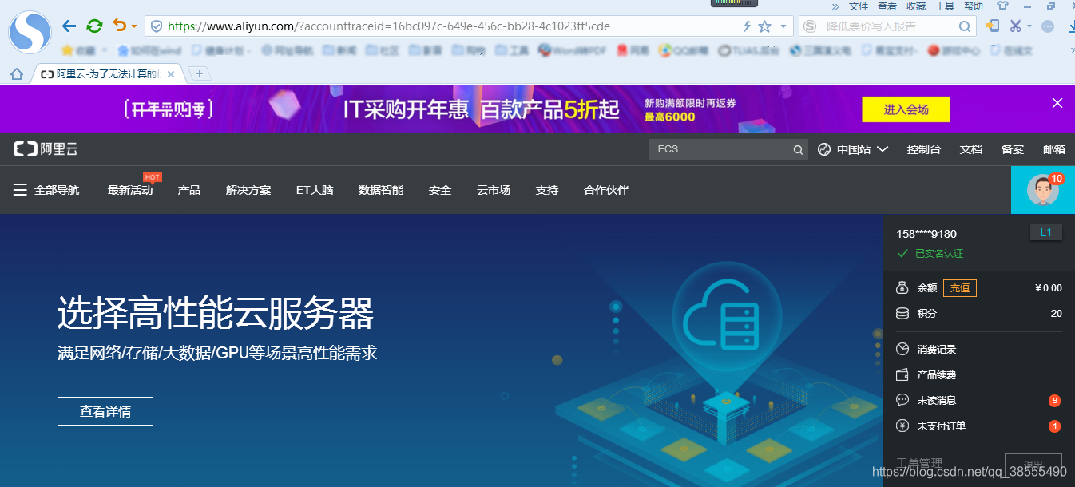Viewport: 1075px width, 487px height.
Task: Select ET大脑 nav item
Action: click(x=315, y=190)
